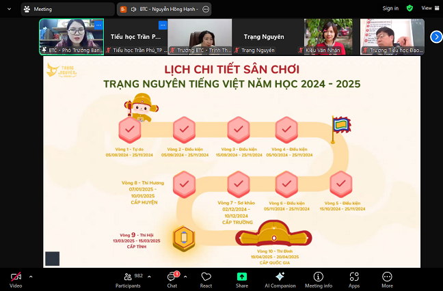The height and width of the screenshot is (291, 443).
Task: Expand the Chat options arrow
Action: (x=185, y=277)
